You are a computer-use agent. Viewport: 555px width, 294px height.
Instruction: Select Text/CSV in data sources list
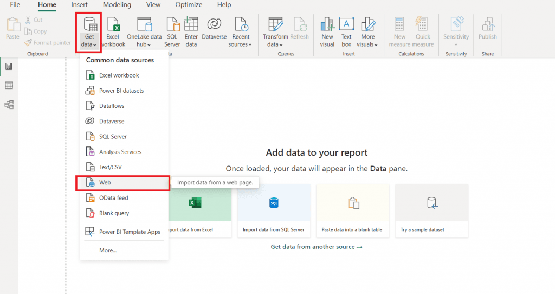pyautogui.click(x=111, y=167)
